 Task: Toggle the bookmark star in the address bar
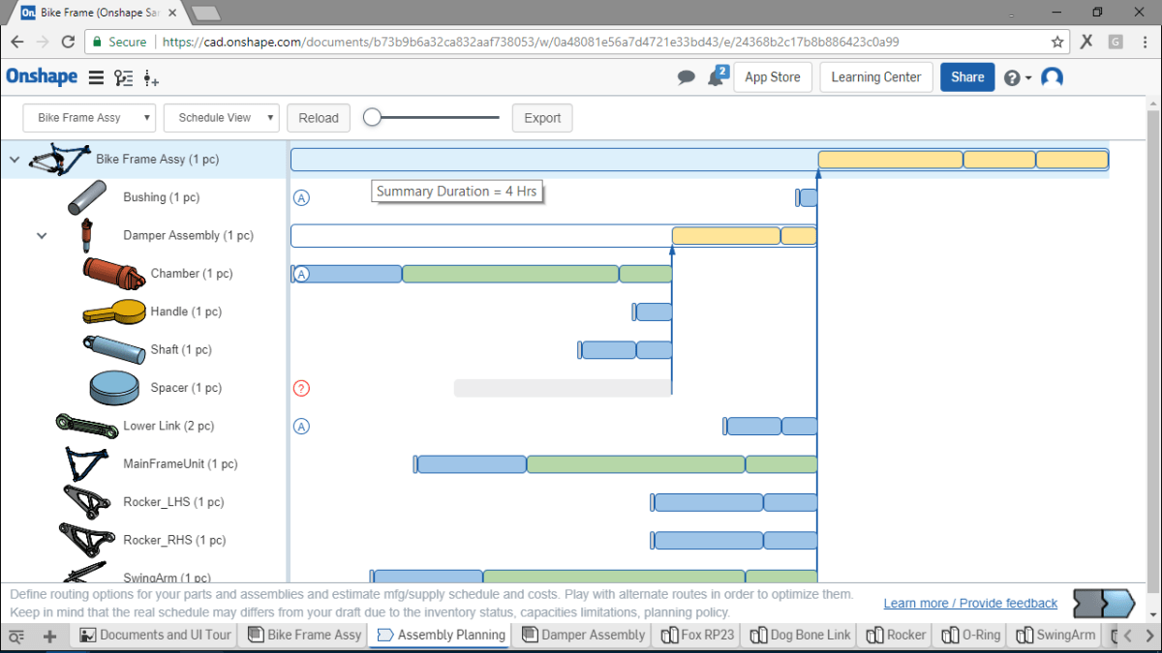pos(1057,42)
